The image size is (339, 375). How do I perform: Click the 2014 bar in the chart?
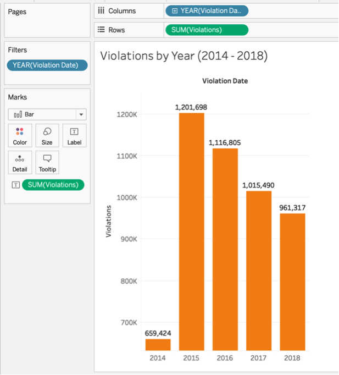coord(158,345)
